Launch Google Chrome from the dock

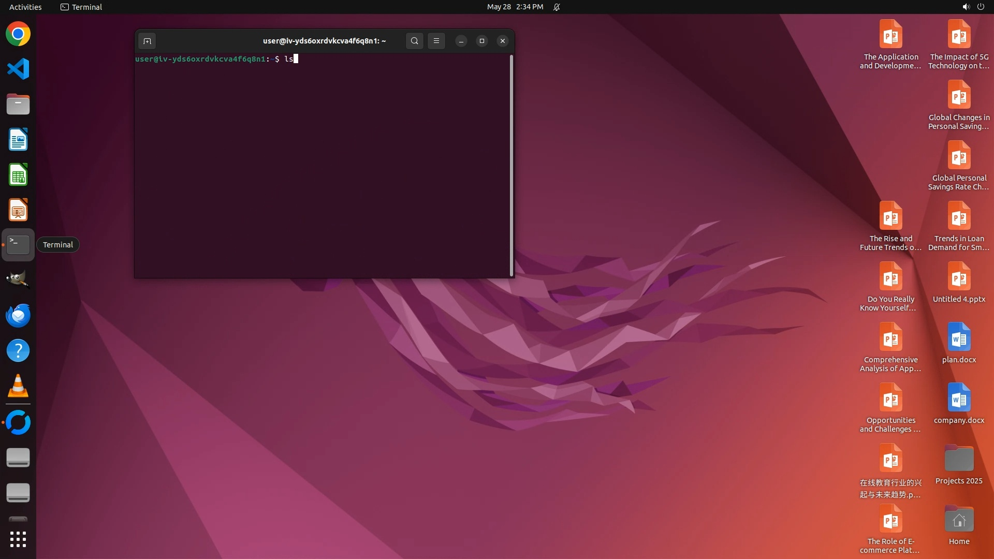(x=18, y=34)
